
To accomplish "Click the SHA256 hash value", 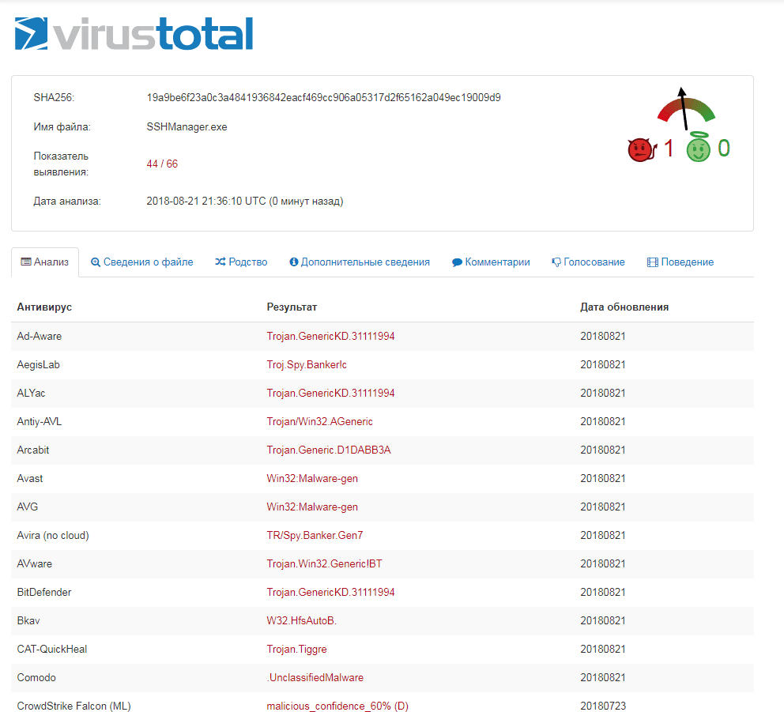I will click(x=323, y=98).
